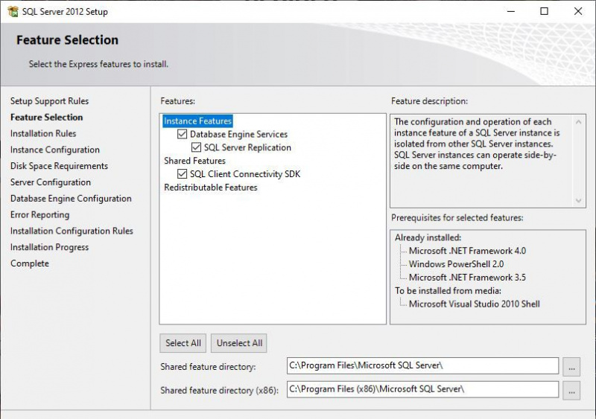Click the Unselect All button
This screenshot has height=419, width=596.
(x=239, y=343)
